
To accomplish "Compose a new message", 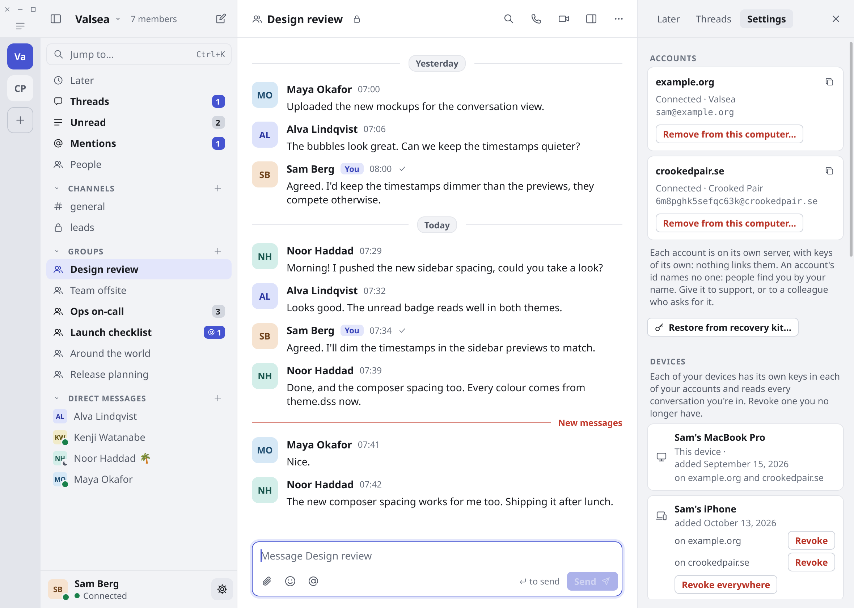I will pyautogui.click(x=221, y=19).
